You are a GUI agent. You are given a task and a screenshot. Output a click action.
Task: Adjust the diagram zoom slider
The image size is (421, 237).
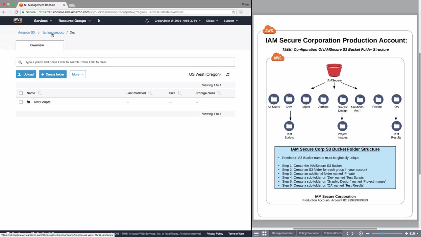pyautogui.click(x=383, y=233)
